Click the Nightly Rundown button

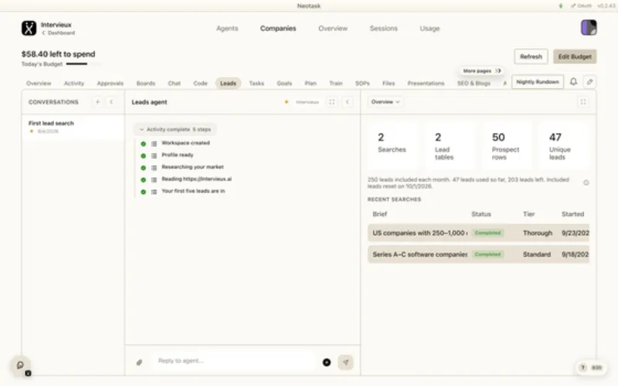538,82
